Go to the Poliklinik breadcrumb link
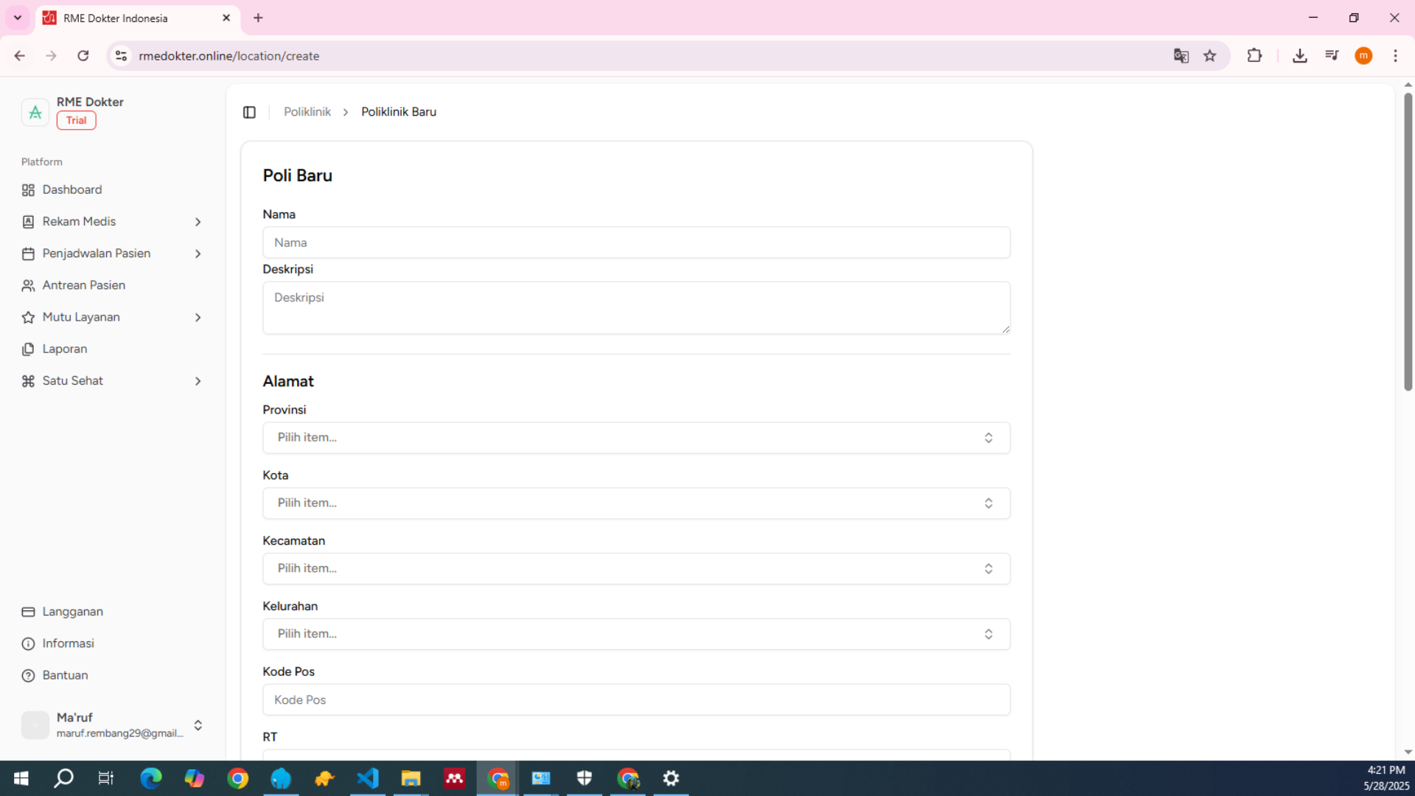Viewport: 1415px width, 796px height. tap(307, 112)
